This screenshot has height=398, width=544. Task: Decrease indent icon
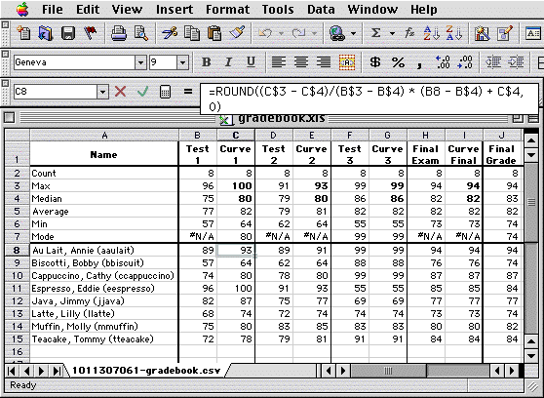click(493, 62)
